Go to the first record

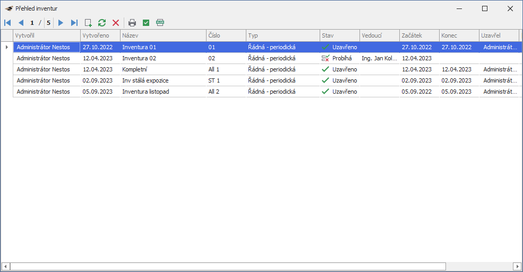tap(7, 23)
